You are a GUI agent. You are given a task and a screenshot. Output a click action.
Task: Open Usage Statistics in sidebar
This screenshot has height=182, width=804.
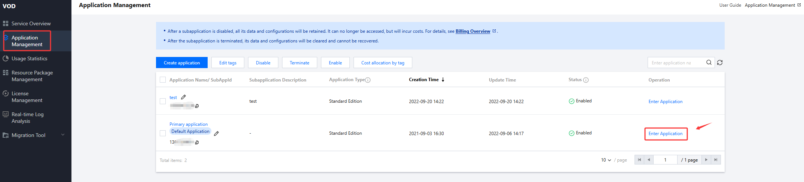point(29,58)
